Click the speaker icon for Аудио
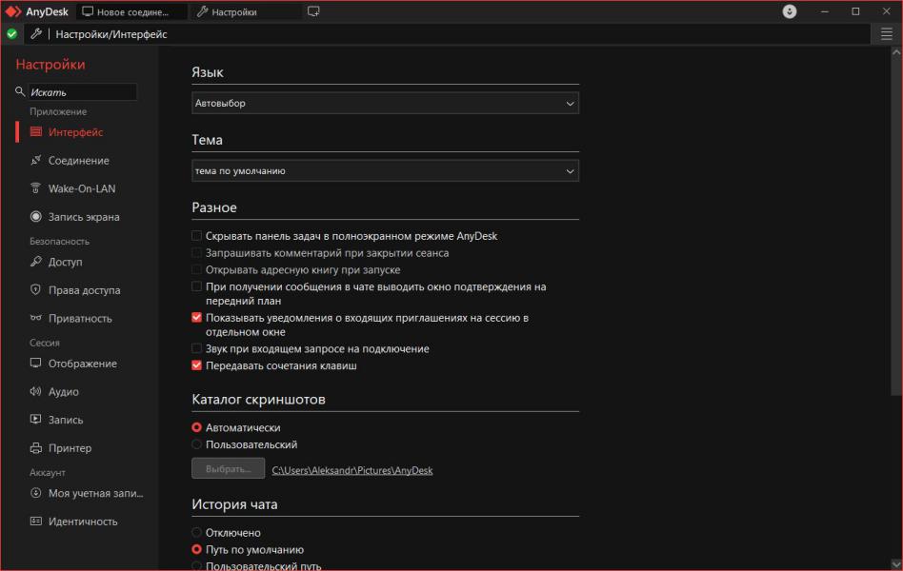The height and width of the screenshot is (571, 903). (36, 392)
